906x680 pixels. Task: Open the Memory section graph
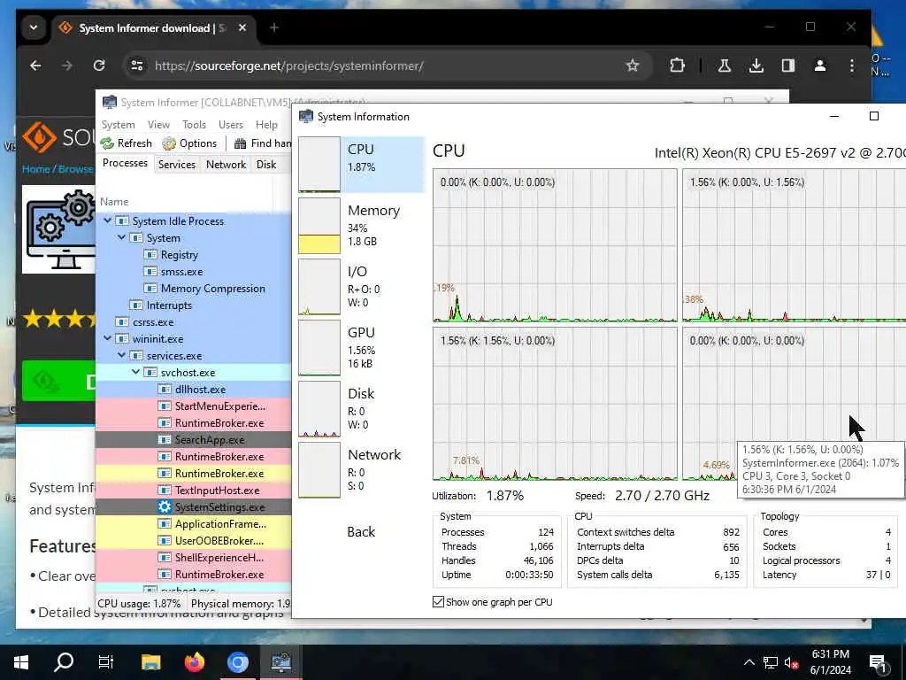tap(319, 226)
